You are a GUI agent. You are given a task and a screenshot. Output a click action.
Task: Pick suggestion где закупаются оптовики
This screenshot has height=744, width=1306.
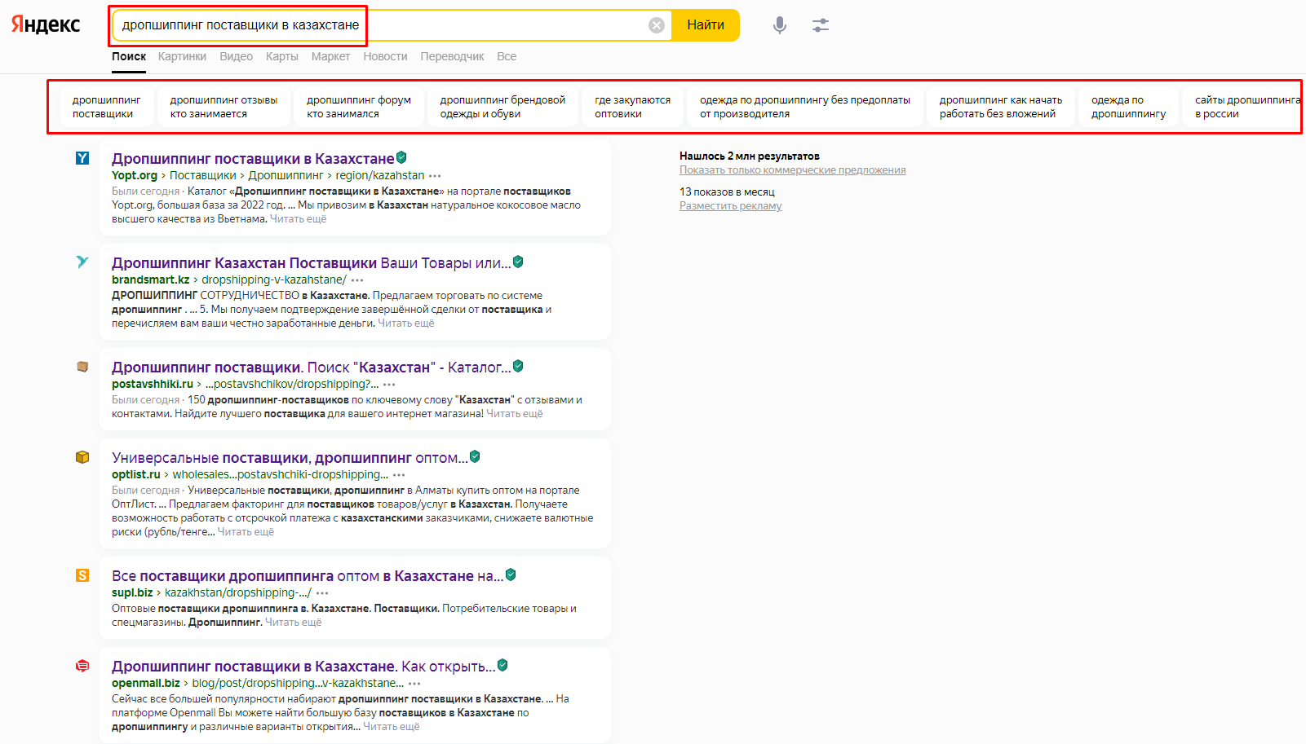coord(632,107)
